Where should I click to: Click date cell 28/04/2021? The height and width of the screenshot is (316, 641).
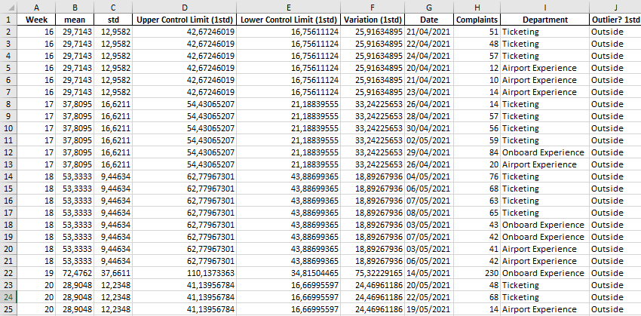coord(429,116)
